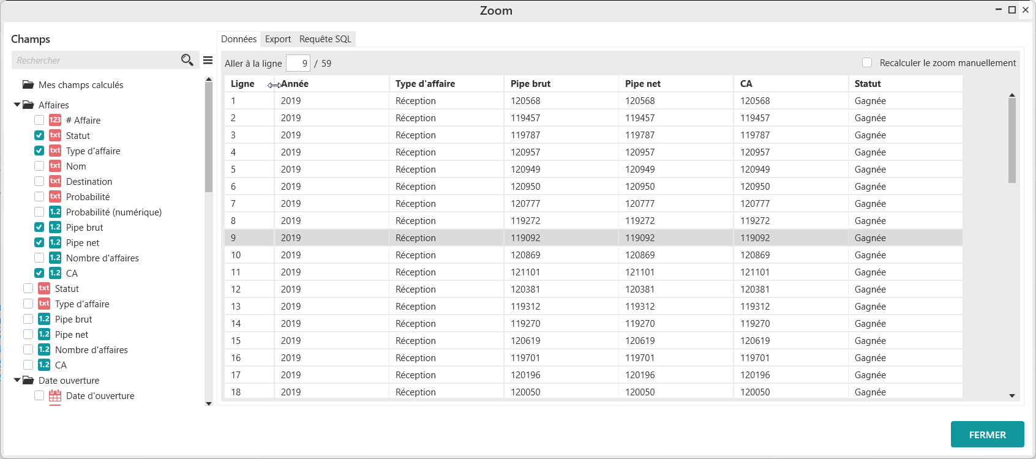Switch to the Export tab
Screen dimensions: 1036x459
pyautogui.click(x=278, y=39)
